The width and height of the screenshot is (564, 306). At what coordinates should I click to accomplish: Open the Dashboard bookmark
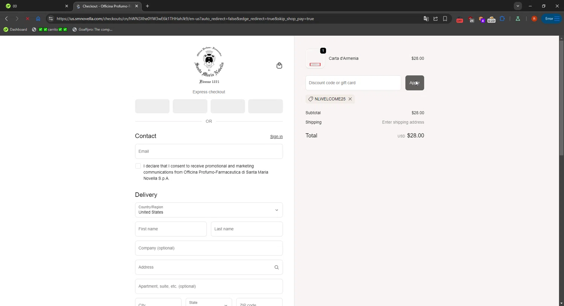point(15,29)
